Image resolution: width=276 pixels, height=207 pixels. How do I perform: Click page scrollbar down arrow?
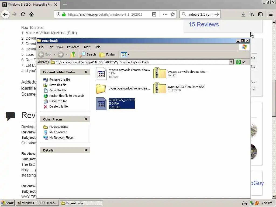[x=274, y=196]
